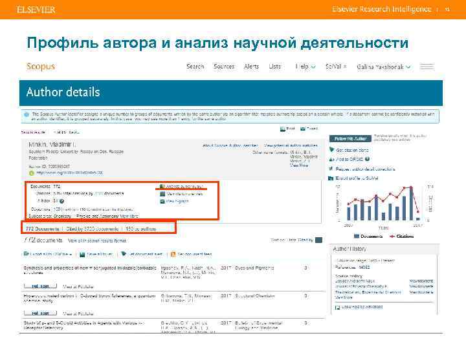Expand the Help dropdown
The image size is (466, 349).
[x=305, y=67]
